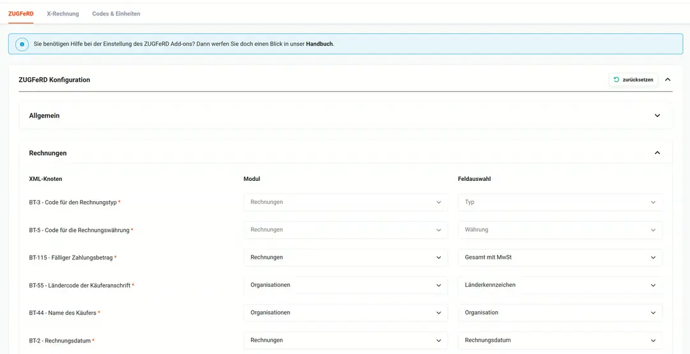This screenshot has height=354, width=690.
Task: Click label BT-55 - Ländercode der Käuferanschrift
Action: 81,286
